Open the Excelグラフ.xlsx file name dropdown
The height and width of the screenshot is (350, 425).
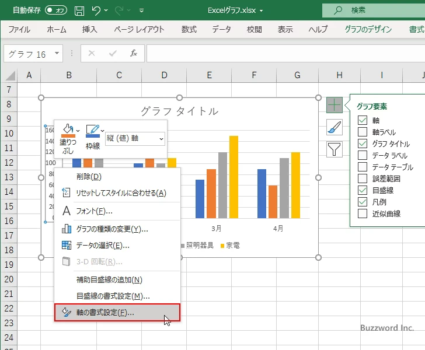click(x=262, y=11)
